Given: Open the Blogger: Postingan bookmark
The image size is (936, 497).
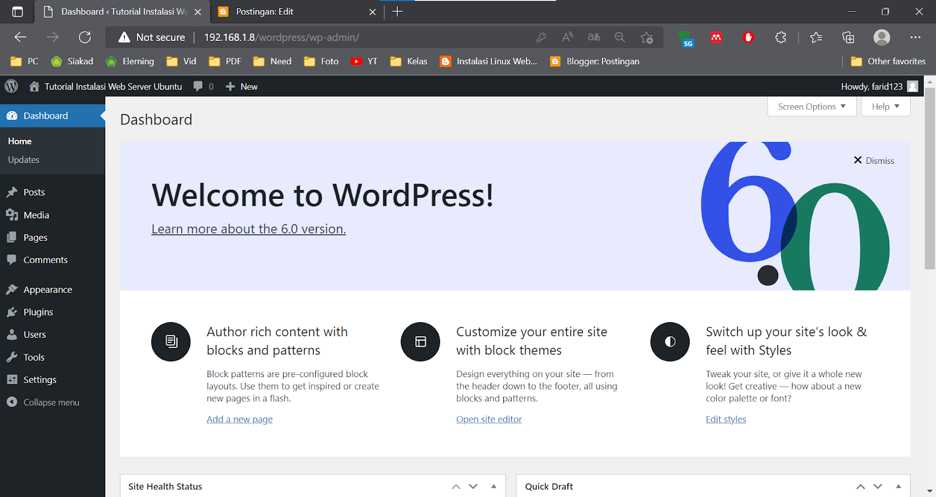Looking at the screenshot, I should [595, 61].
